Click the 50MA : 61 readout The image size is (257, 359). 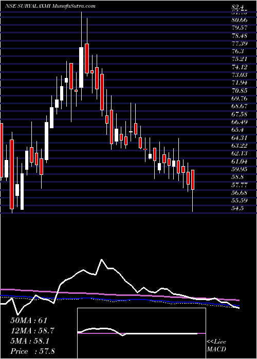coord(29,321)
